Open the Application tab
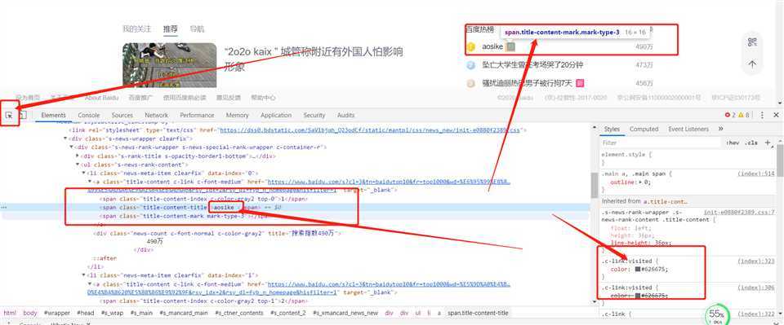Image resolution: width=784 pixels, height=325 pixels. click(276, 115)
